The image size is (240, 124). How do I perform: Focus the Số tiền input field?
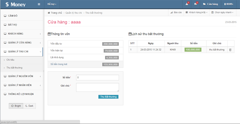click(98, 78)
